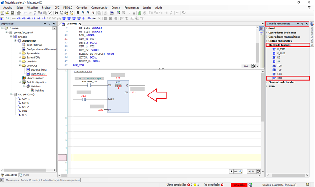Click the Delete X icon in the toolbar

tap(50, 13)
